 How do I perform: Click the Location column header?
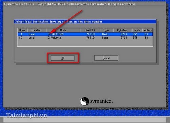coord(36,30)
